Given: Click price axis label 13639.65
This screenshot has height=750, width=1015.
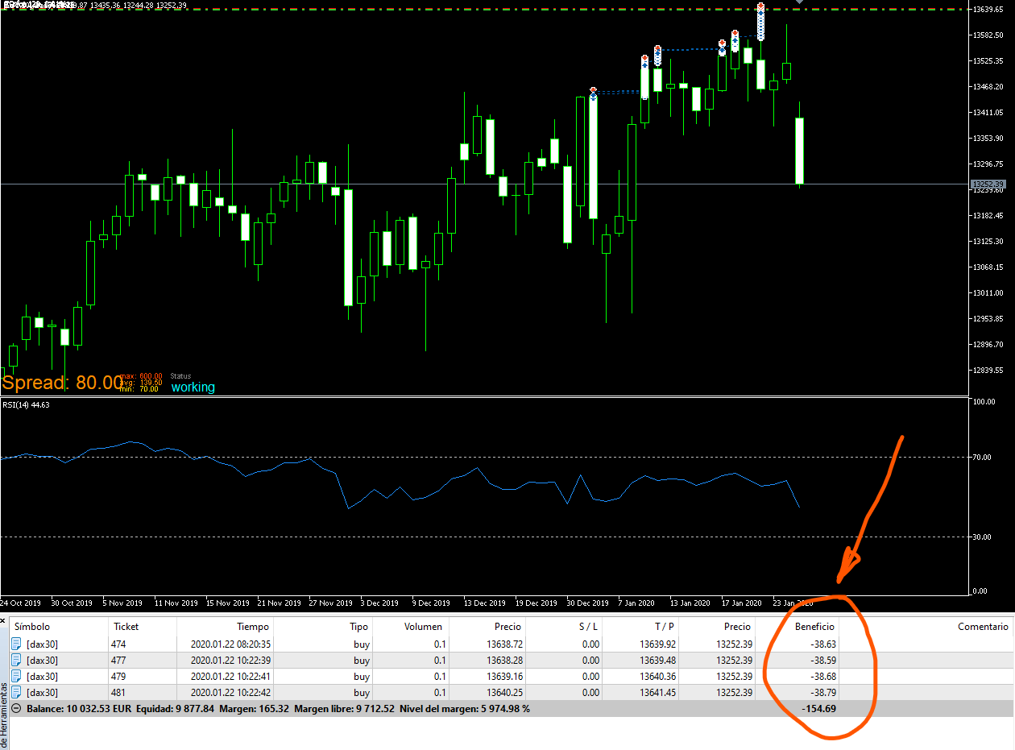Looking at the screenshot, I should click(988, 9).
